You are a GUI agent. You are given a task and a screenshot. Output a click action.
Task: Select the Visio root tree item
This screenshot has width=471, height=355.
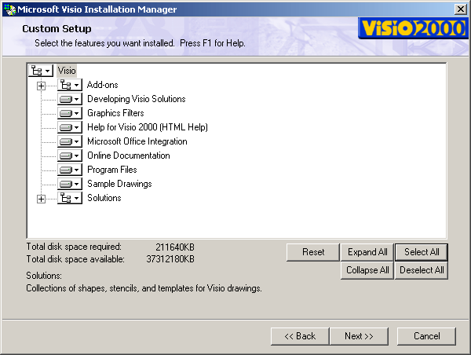pyautogui.click(x=67, y=71)
